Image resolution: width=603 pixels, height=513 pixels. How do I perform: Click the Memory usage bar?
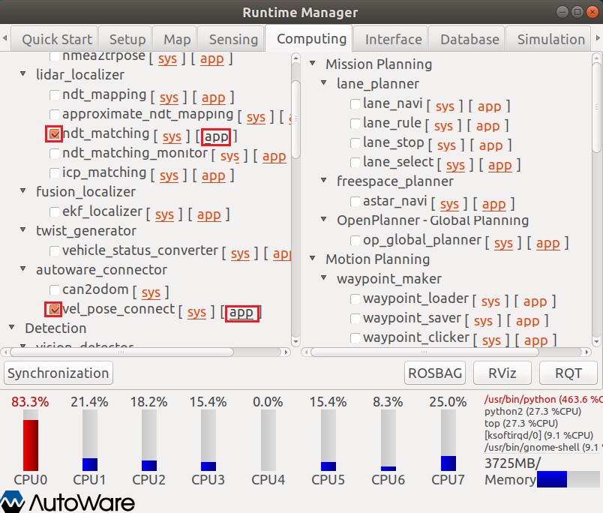[568, 479]
